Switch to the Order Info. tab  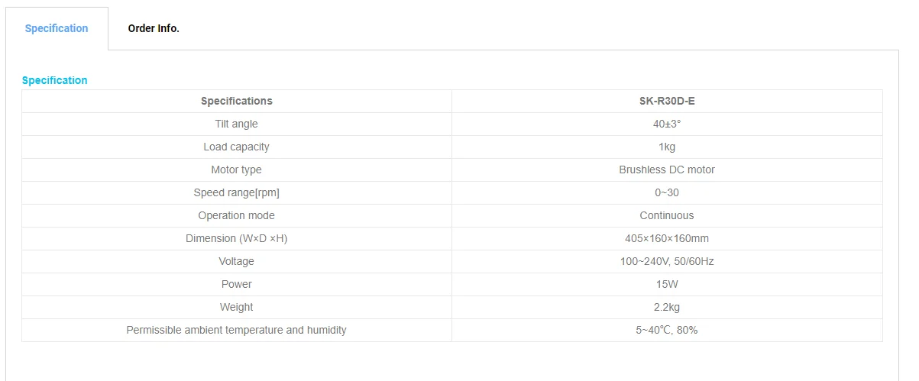pos(154,28)
